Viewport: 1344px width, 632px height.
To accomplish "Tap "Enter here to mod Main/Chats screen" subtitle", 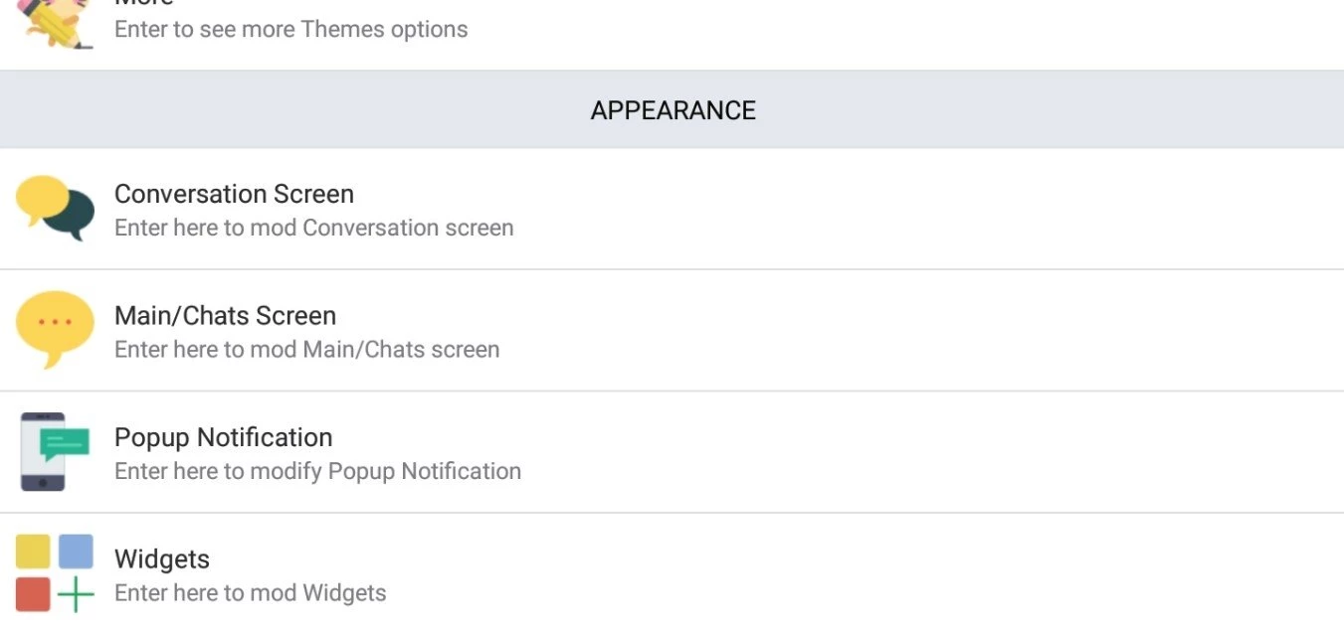I will [x=306, y=350].
